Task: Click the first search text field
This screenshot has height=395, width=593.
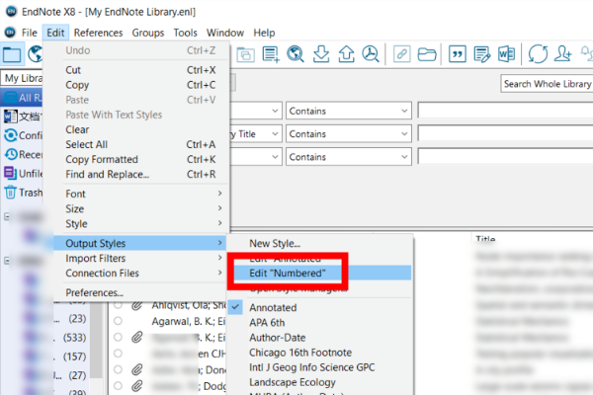Action: pyautogui.click(x=505, y=112)
